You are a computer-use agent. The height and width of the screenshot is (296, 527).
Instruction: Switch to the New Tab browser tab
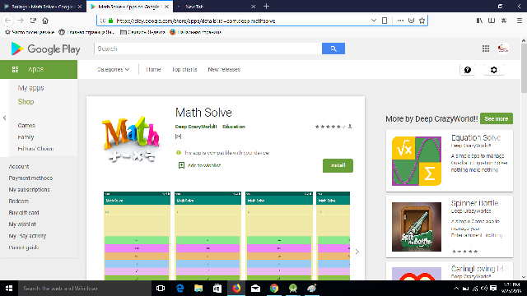(x=215, y=7)
